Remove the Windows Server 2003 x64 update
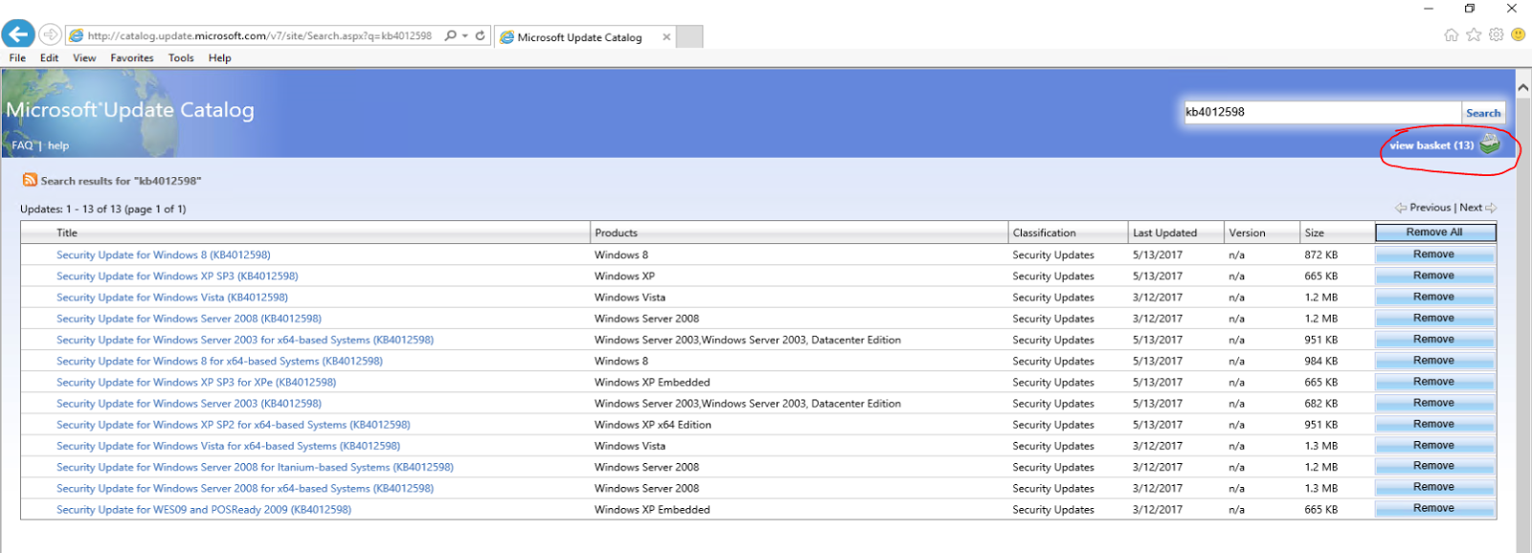This screenshot has height=553, width=1532. pos(1434,340)
